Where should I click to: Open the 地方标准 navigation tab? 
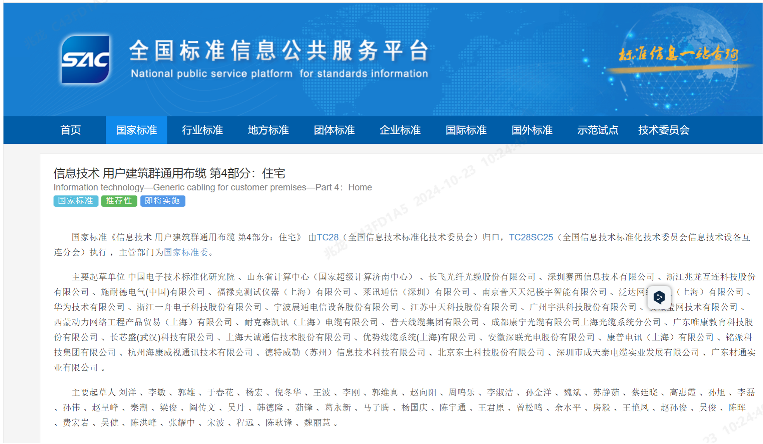click(x=268, y=130)
